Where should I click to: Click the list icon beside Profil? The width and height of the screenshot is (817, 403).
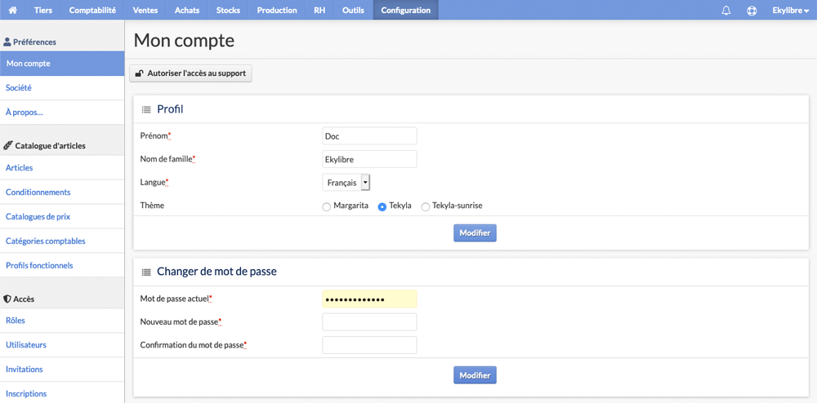[x=146, y=109]
